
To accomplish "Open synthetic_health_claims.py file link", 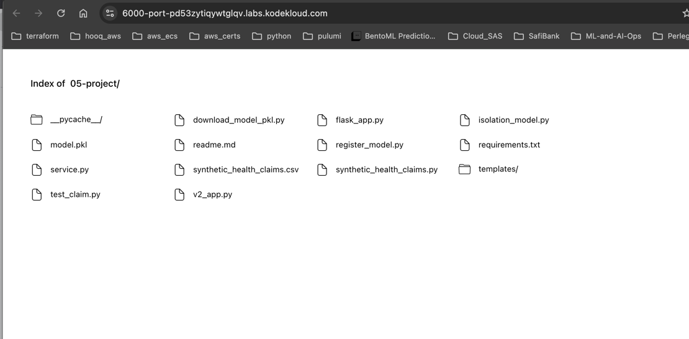I will point(387,169).
